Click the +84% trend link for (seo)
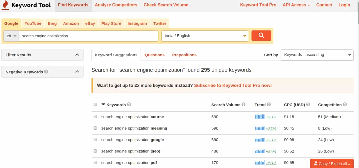 (x=271, y=151)
